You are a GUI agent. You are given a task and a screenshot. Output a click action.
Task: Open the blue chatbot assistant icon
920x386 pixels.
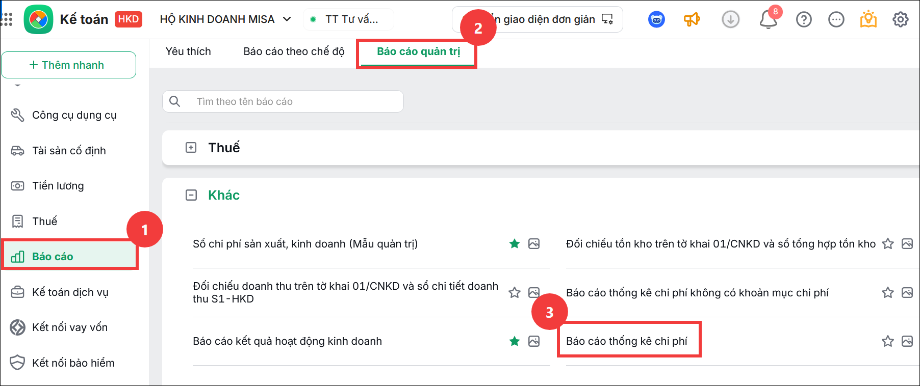tap(656, 20)
